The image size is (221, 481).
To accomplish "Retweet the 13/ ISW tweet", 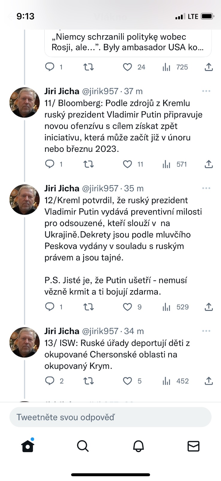I will 88,381.
